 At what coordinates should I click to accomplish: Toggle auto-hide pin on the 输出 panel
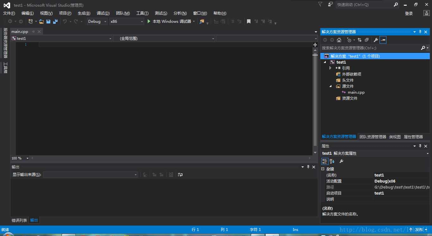point(308,167)
